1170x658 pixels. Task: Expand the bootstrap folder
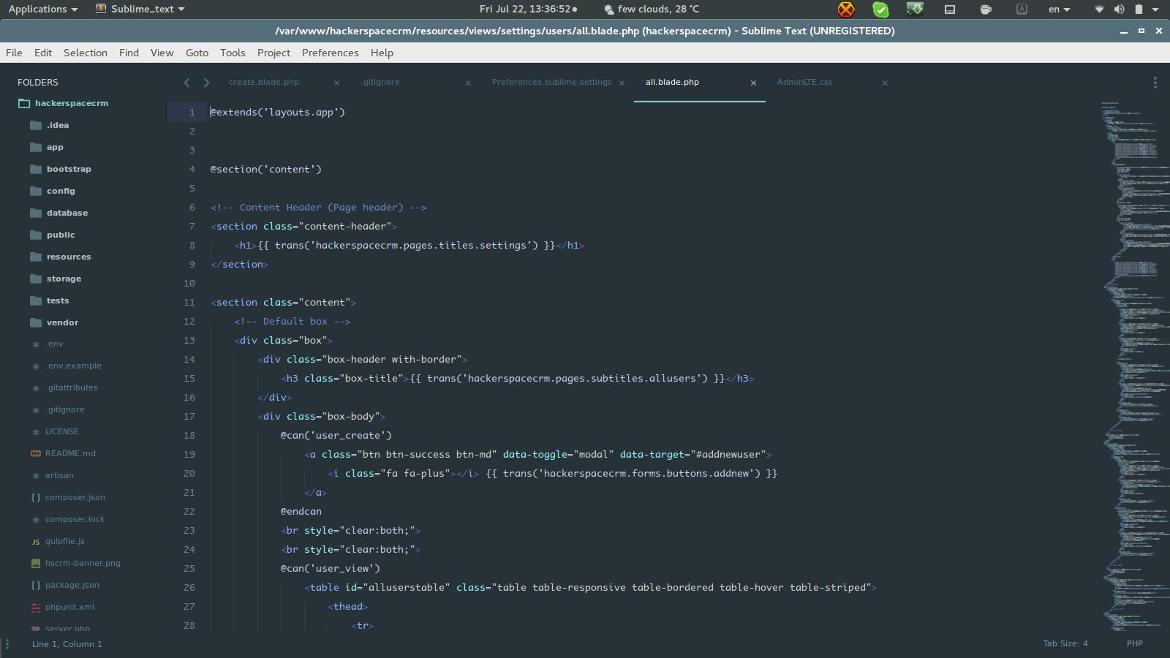click(x=69, y=169)
